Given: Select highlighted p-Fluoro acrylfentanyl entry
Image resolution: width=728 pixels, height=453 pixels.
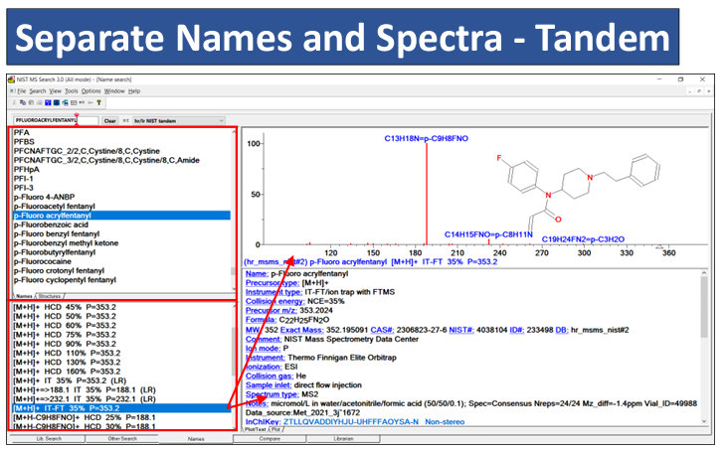Looking at the screenshot, I should (x=121, y=216).
